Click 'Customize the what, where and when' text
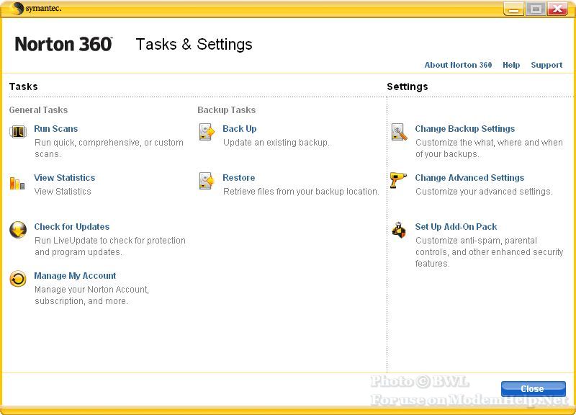 tap(489, 143)
